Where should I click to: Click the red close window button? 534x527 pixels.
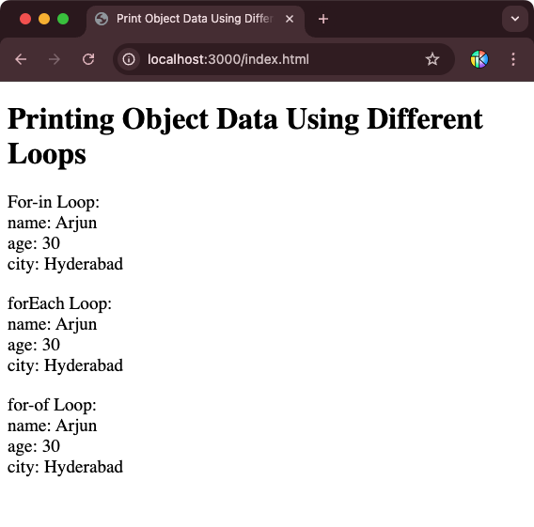pyautogui.click(x=25, y=19)
